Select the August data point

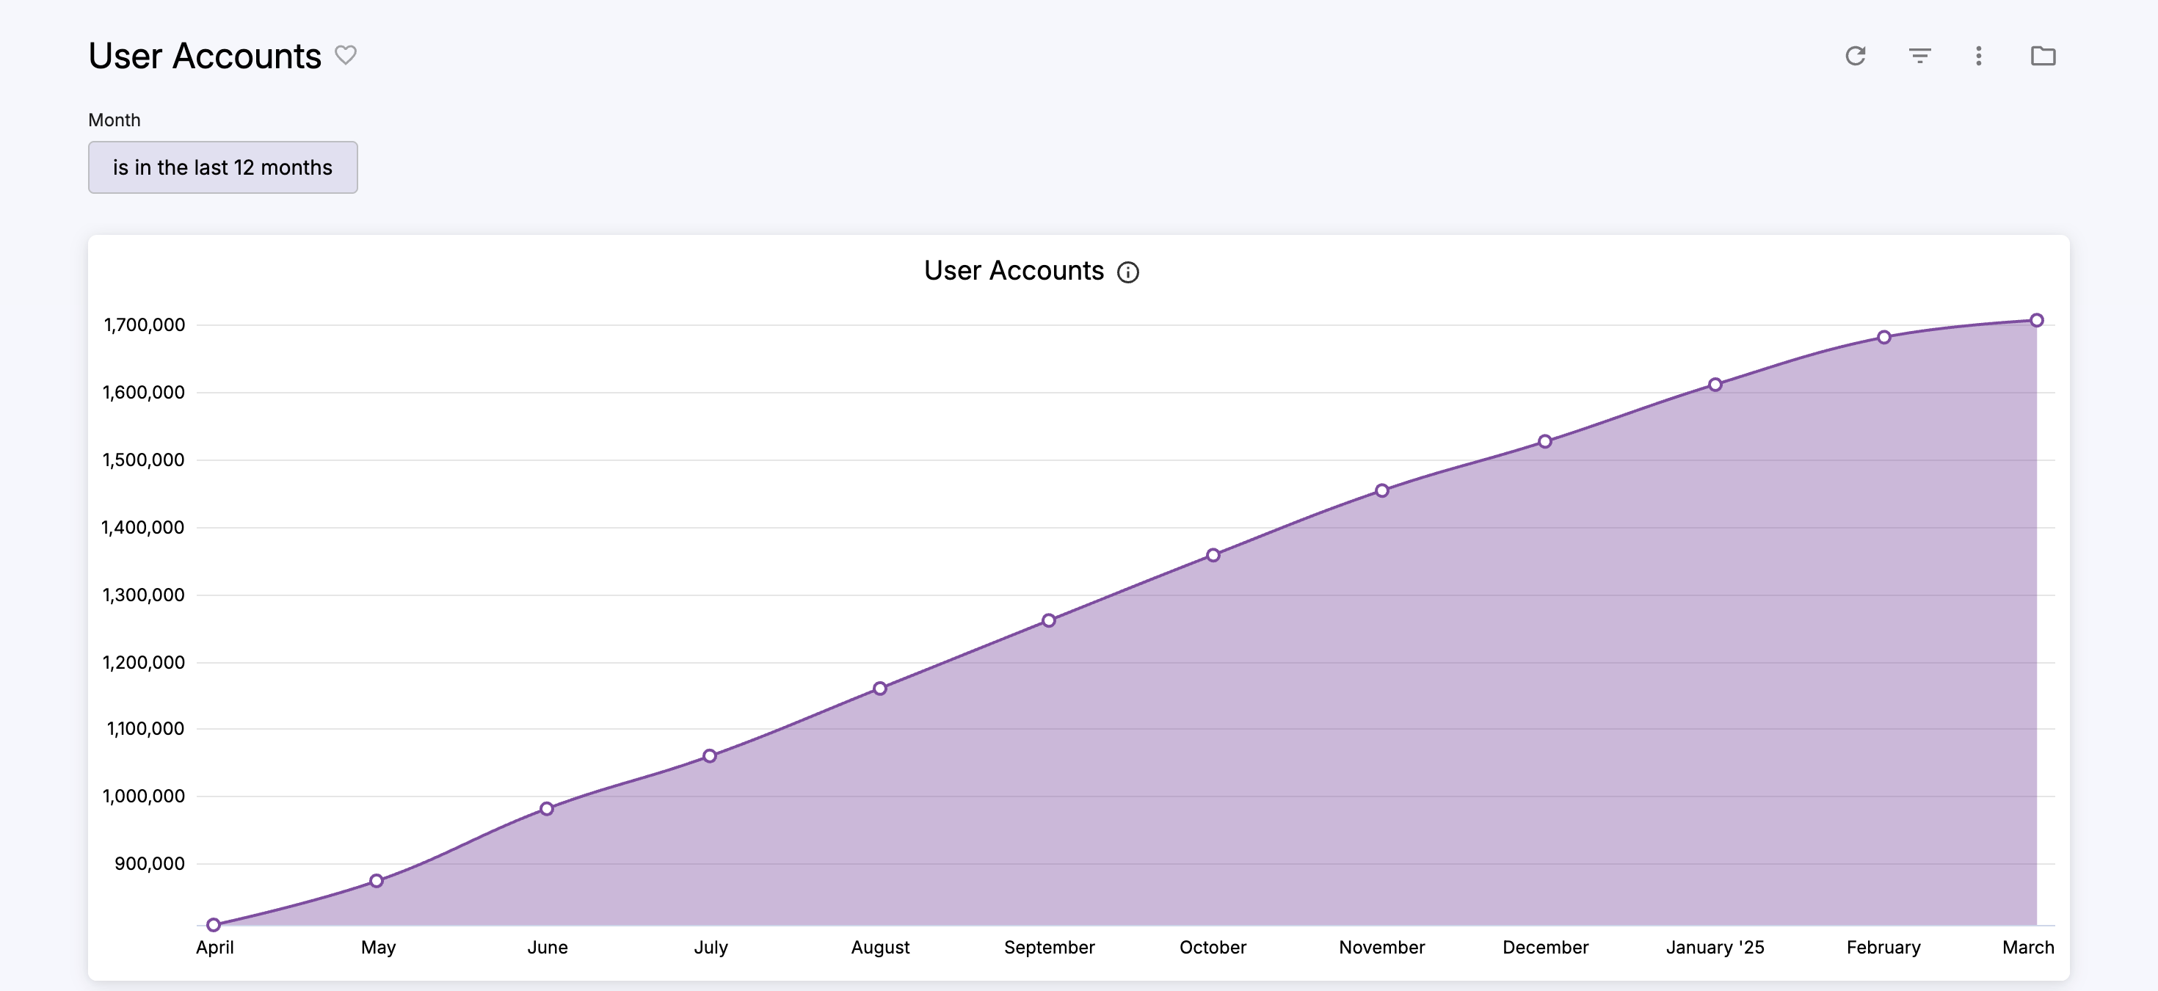(879, 689)
